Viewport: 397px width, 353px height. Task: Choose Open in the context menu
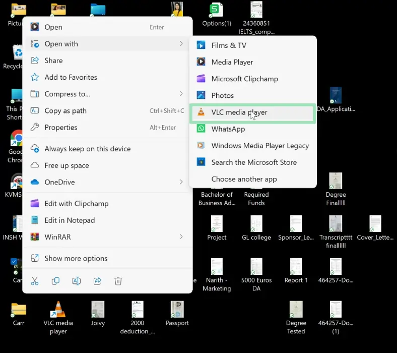(107, 27)
